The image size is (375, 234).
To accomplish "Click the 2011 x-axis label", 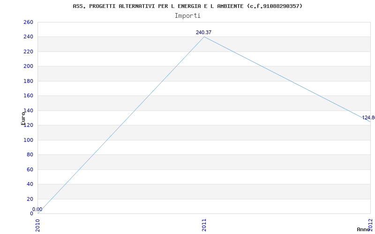I will (204, 225).
